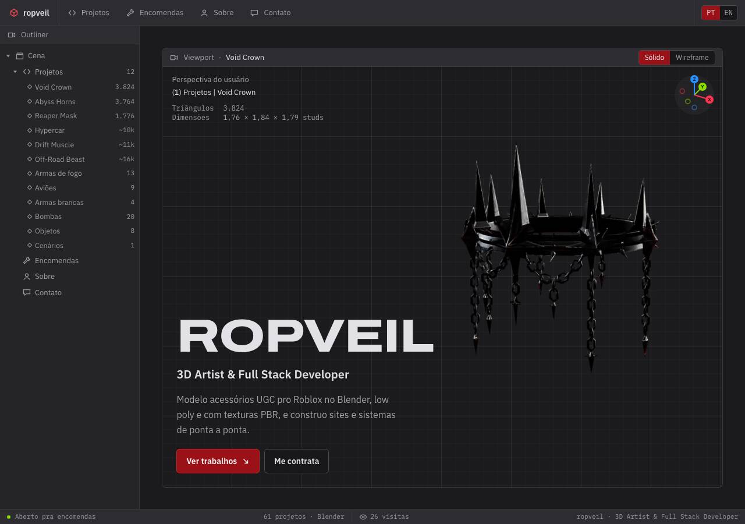Click the viewport camera icon in header
This screenshot has height=524, width=745.
(174, 58)
